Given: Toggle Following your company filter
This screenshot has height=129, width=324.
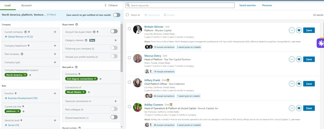Looking at the screenshot, I should 114,48.
